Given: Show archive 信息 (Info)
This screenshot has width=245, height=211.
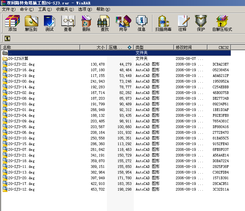Looking at the screenshot, I should pos(141,23).
